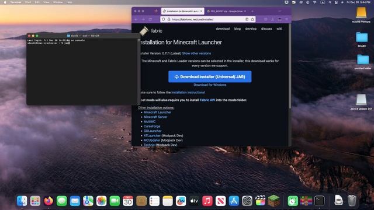Open the Minecraft Launcher option link
374x210 pixels.
(x=157, y=113)
